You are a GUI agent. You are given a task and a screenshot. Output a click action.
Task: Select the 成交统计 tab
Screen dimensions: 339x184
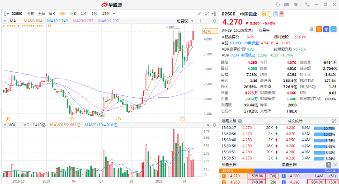(295, 121)
